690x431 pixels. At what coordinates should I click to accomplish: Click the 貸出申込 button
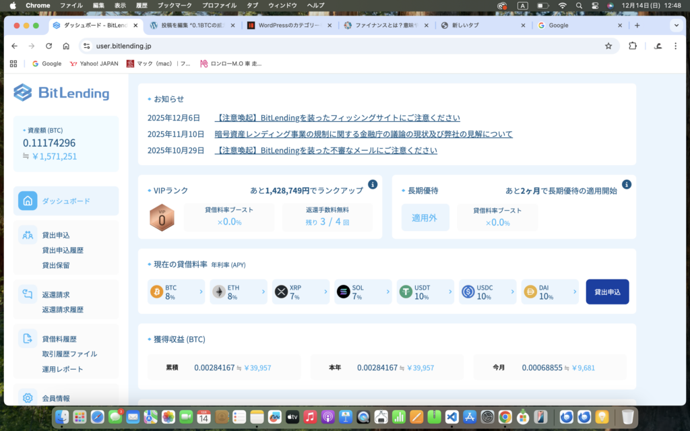pyautogui.click(x=607, y=292)
